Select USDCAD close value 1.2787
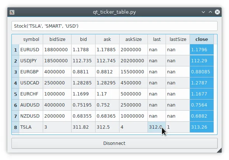The image size is (229, 160). (202, 83)
